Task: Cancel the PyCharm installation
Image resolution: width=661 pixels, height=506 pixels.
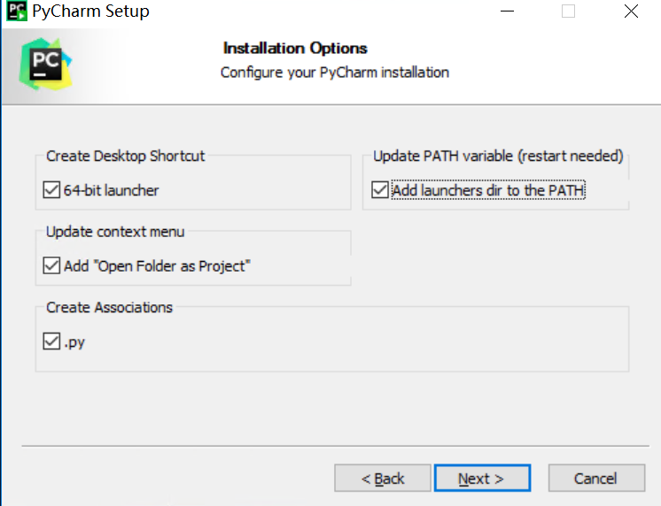Action: (595, 479)
